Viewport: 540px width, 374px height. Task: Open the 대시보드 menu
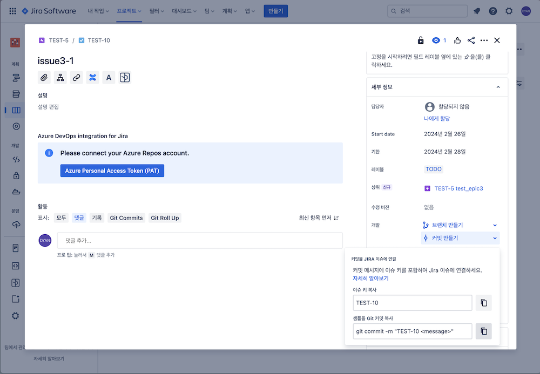(184, 11)
